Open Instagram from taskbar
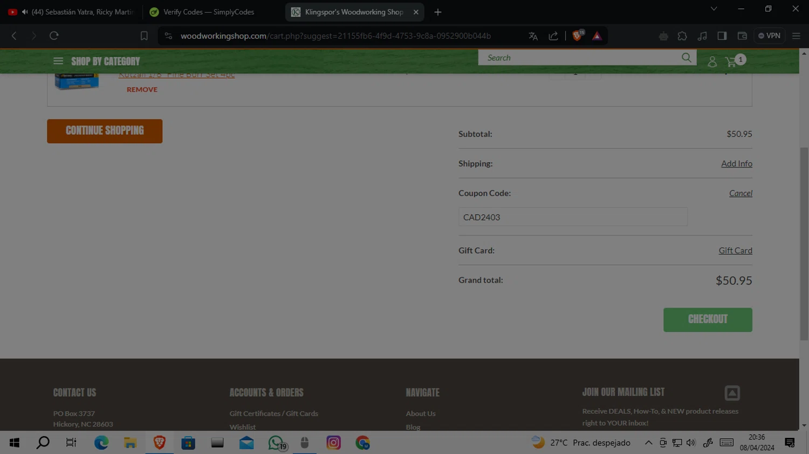This screenshot has height=454, width=809. click(x=334, y=443)
